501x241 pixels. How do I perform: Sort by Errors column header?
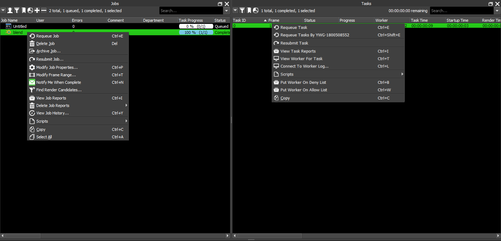pos(89,20)
